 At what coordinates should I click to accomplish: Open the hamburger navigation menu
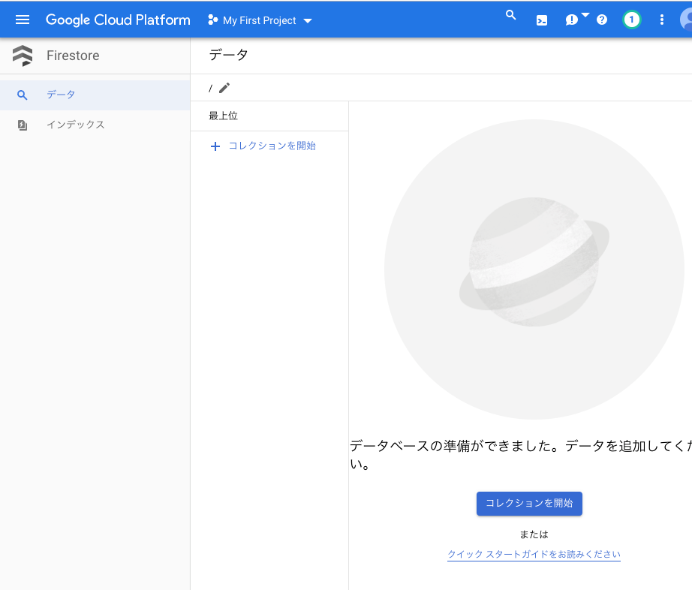[23, 20]
